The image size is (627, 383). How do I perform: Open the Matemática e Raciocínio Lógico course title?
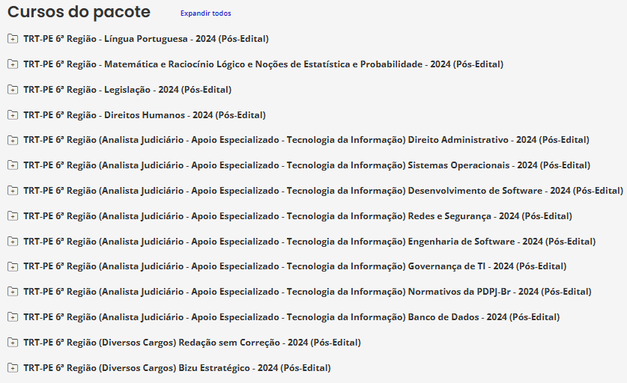point(263,64)
